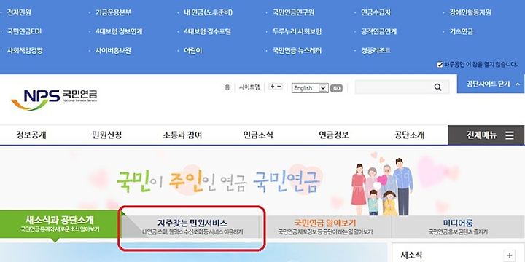This screenshot has height=262, width=525.
Task: Open the 기금운용본부 site link
Action: [113, 13]
